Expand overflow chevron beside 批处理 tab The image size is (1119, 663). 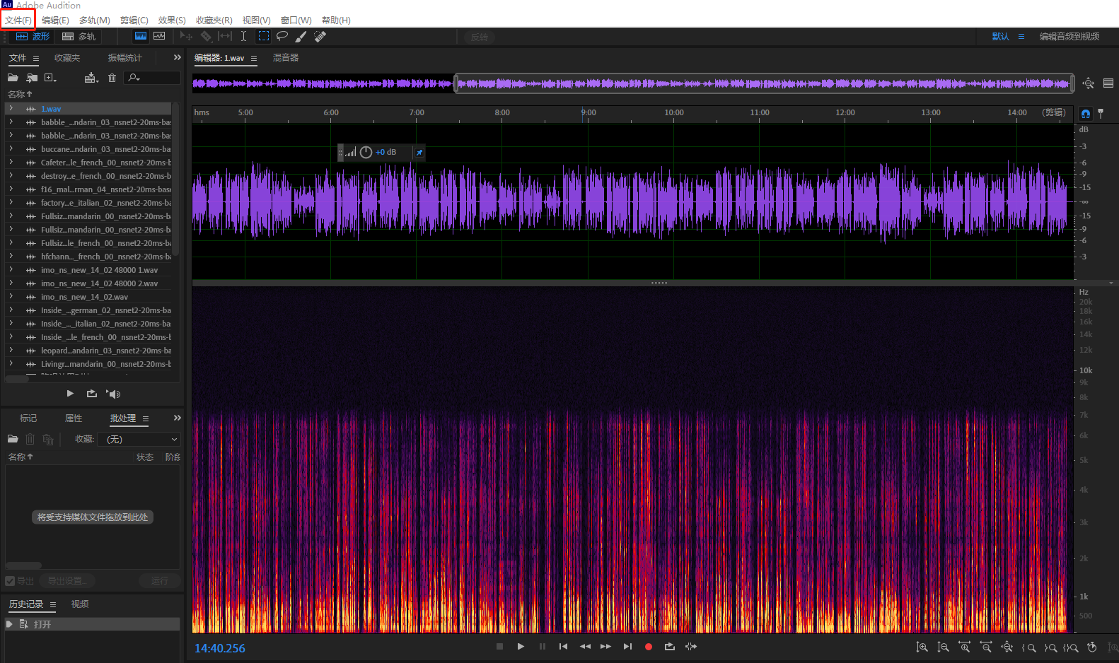pos(177,418)
